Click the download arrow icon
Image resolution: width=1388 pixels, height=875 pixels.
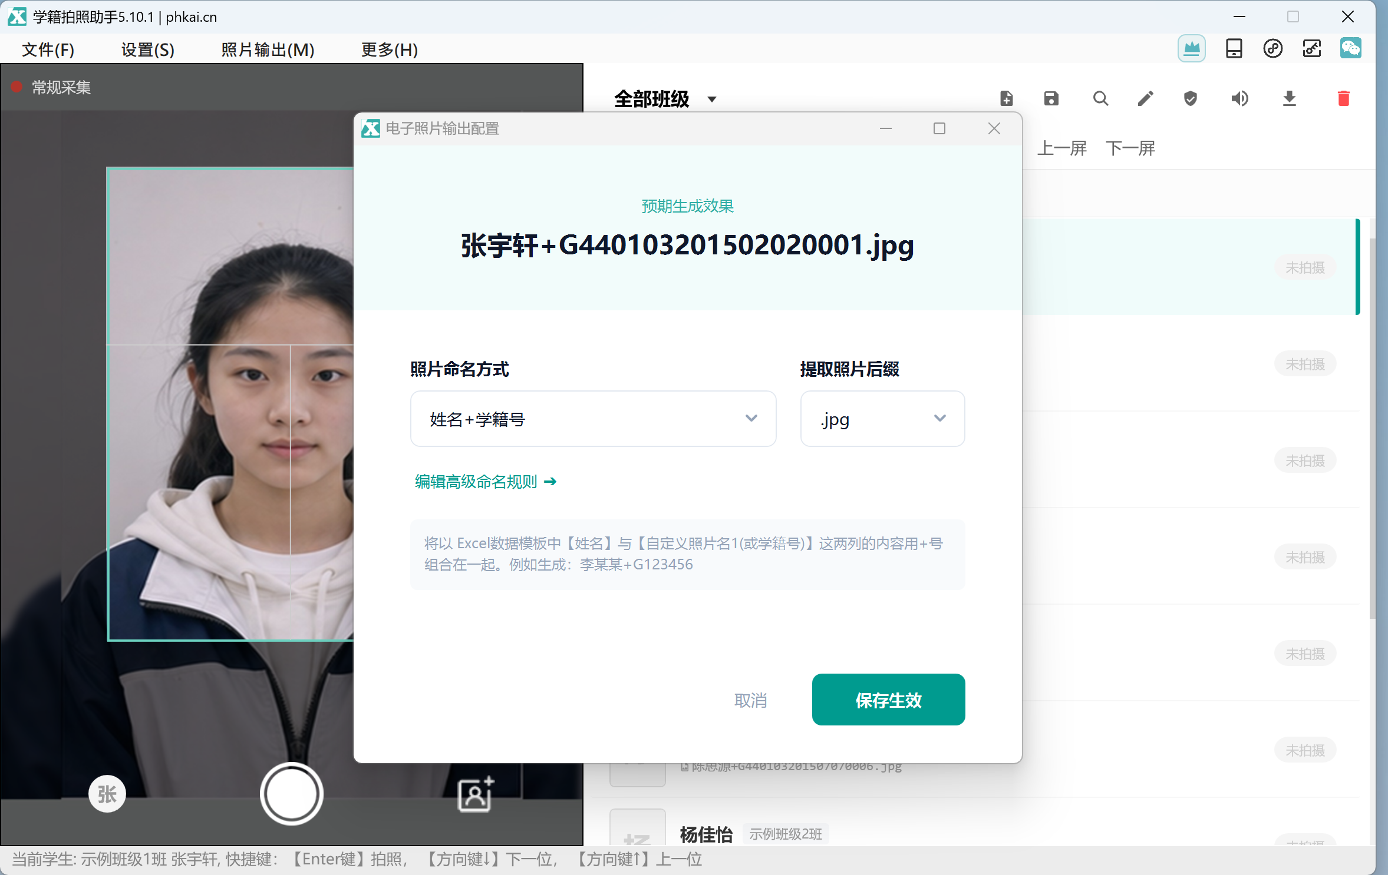(1289, 98)
